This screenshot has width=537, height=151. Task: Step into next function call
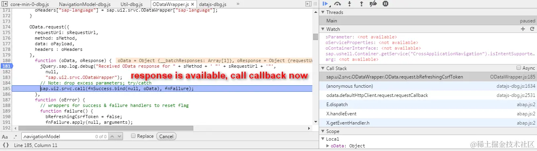349,4
